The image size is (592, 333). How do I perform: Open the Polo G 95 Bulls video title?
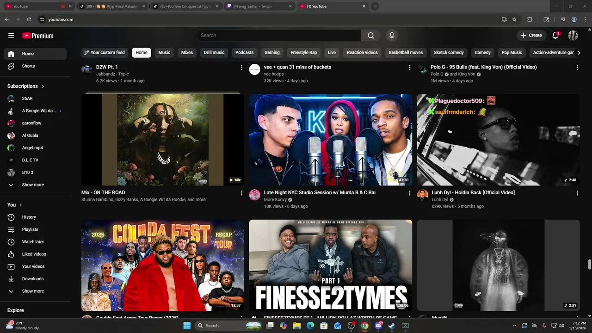(483, 67)
